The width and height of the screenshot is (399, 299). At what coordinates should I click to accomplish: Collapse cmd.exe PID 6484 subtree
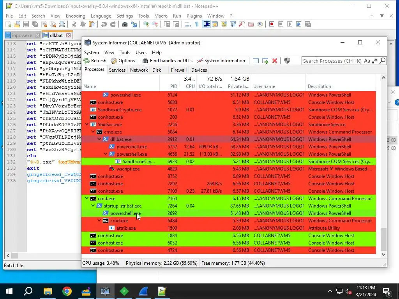[x=99, y=220]
